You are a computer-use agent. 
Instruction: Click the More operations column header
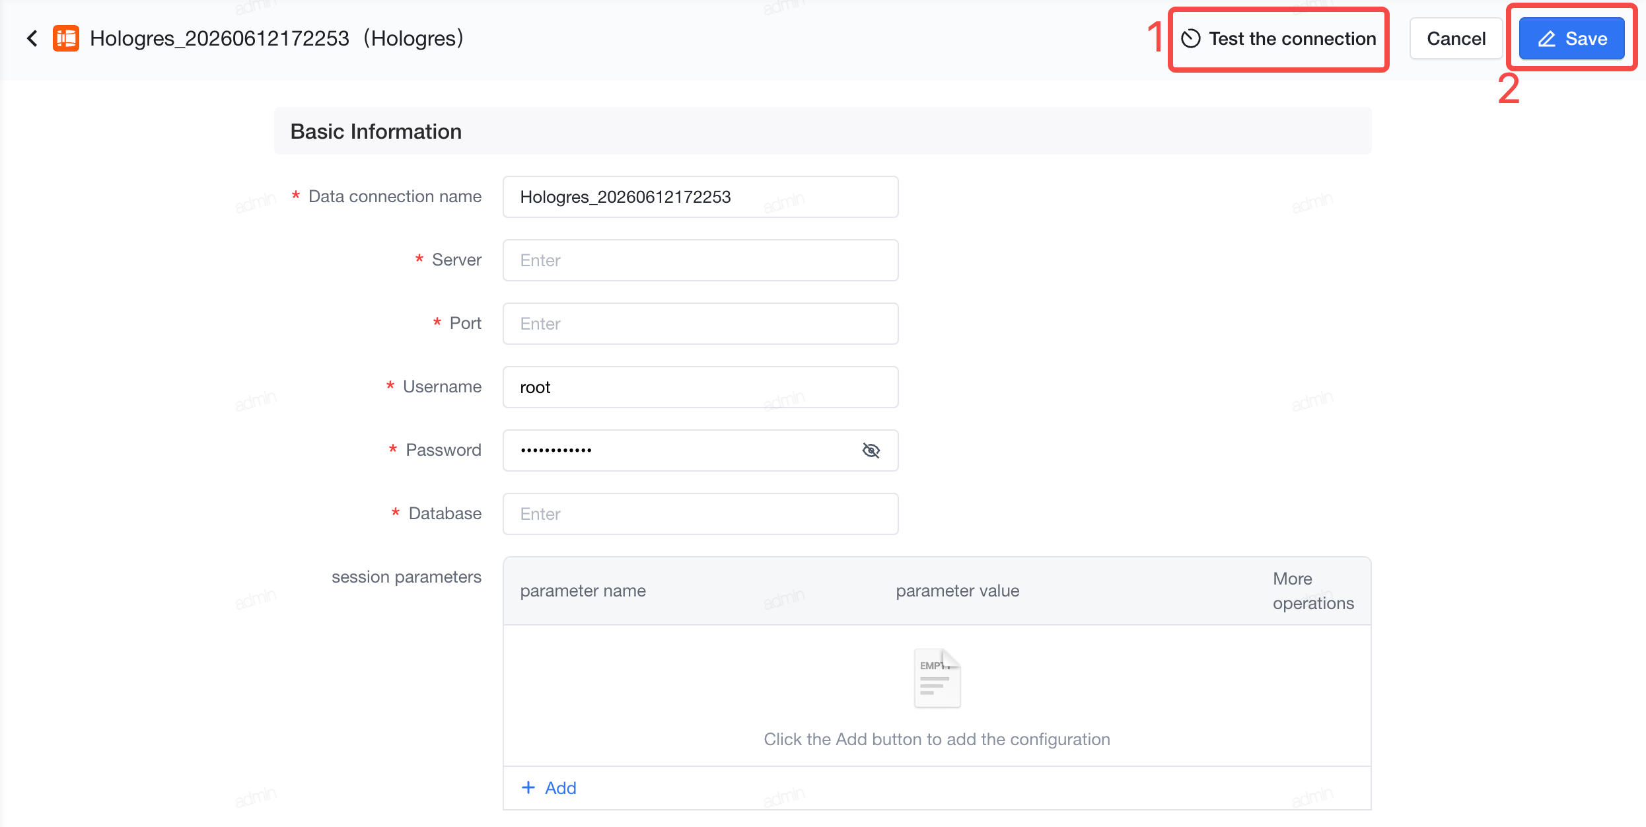click(x=1313, y=591)
